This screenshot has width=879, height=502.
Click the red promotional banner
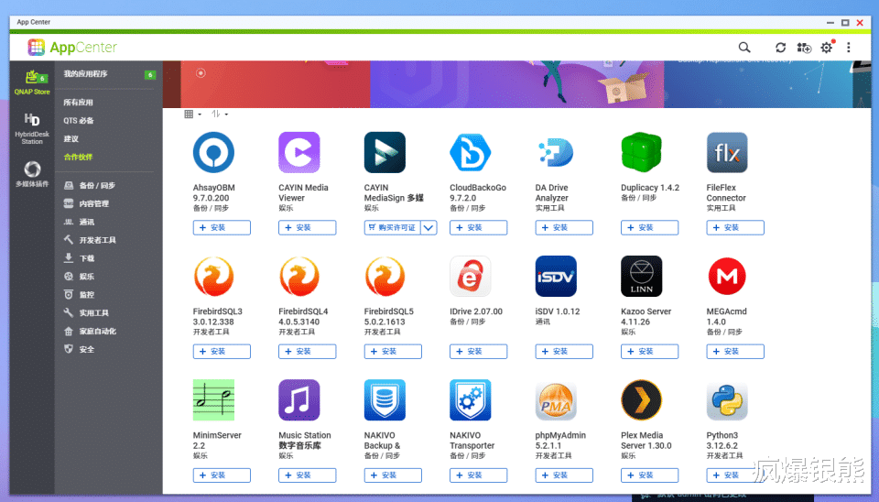(275, 84)
